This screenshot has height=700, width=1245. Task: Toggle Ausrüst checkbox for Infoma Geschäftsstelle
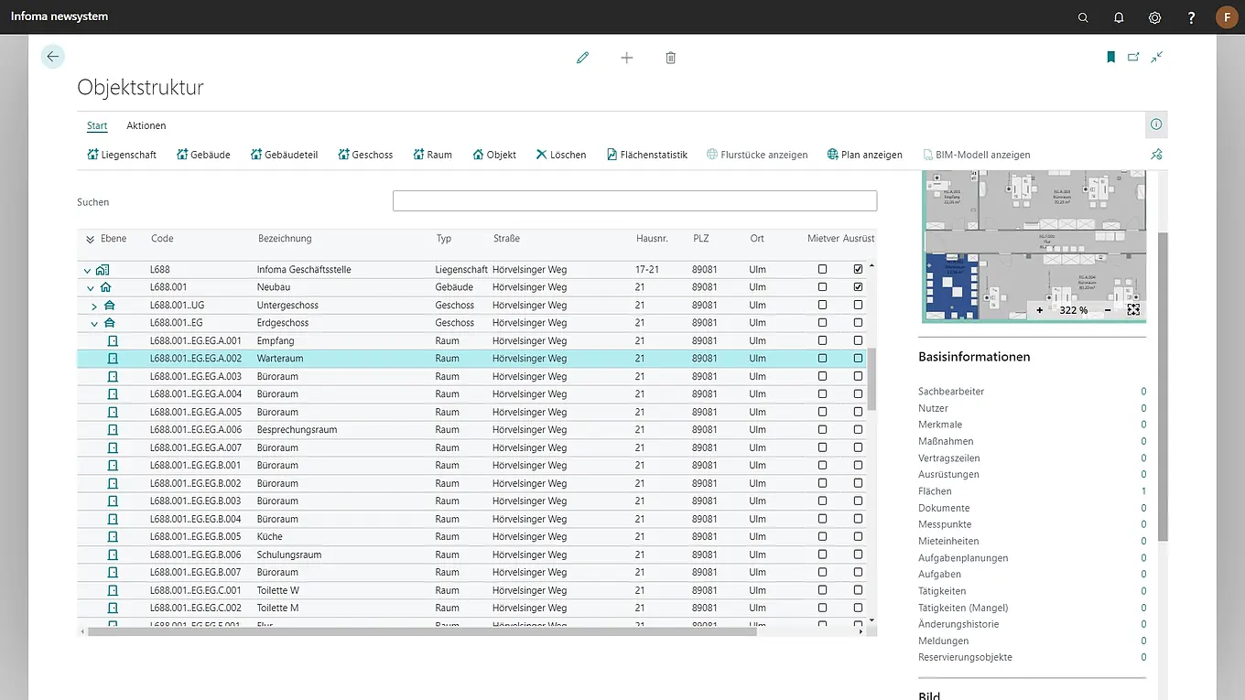[x=858, y=270]
